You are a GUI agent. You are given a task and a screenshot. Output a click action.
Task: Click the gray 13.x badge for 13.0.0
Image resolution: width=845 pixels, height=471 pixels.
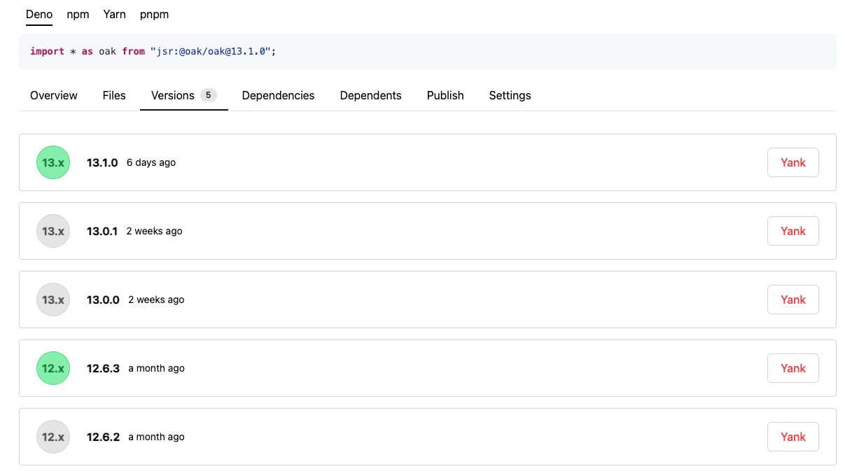(x=53, y=300)
